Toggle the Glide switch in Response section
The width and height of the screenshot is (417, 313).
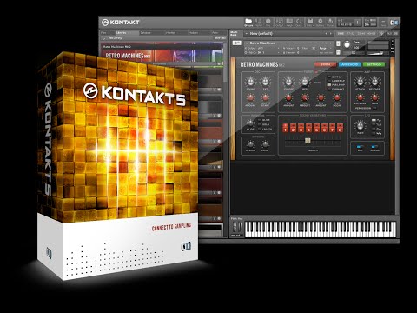click(260, 120)
